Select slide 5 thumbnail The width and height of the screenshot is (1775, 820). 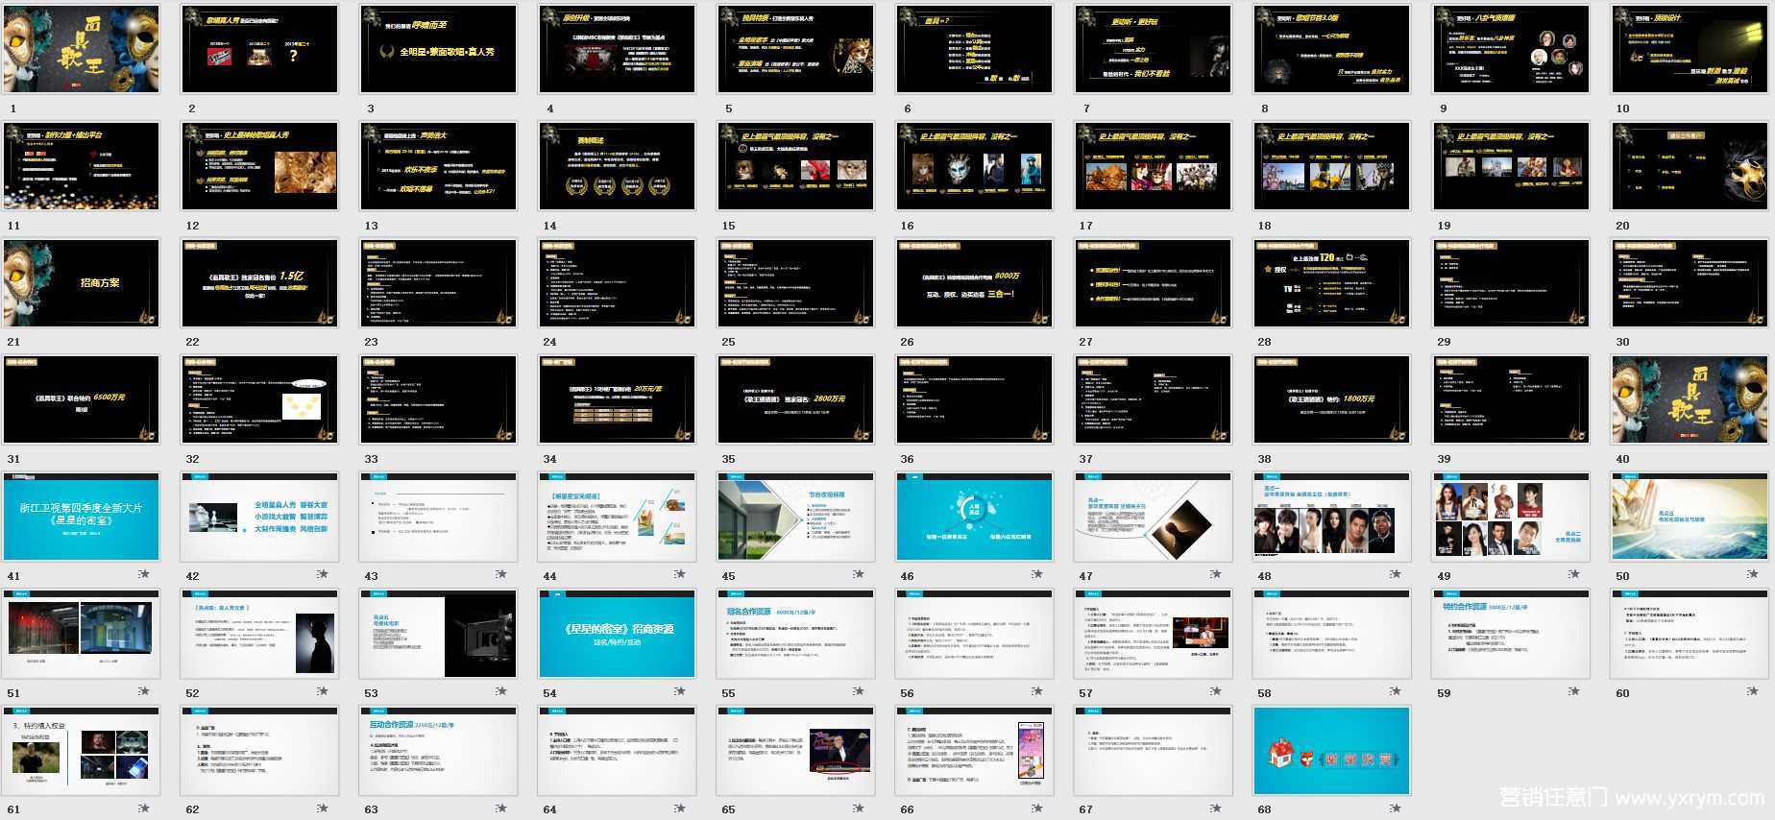pos(795,48)
